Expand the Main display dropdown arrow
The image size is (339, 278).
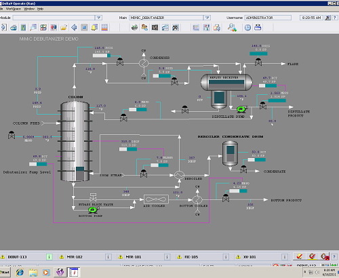(207, 18)
